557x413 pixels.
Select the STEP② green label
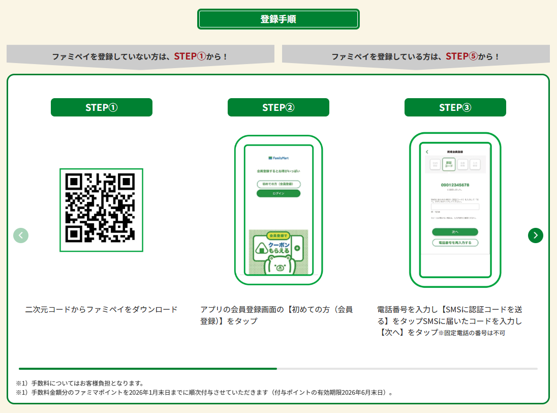(x=278, y=107)
